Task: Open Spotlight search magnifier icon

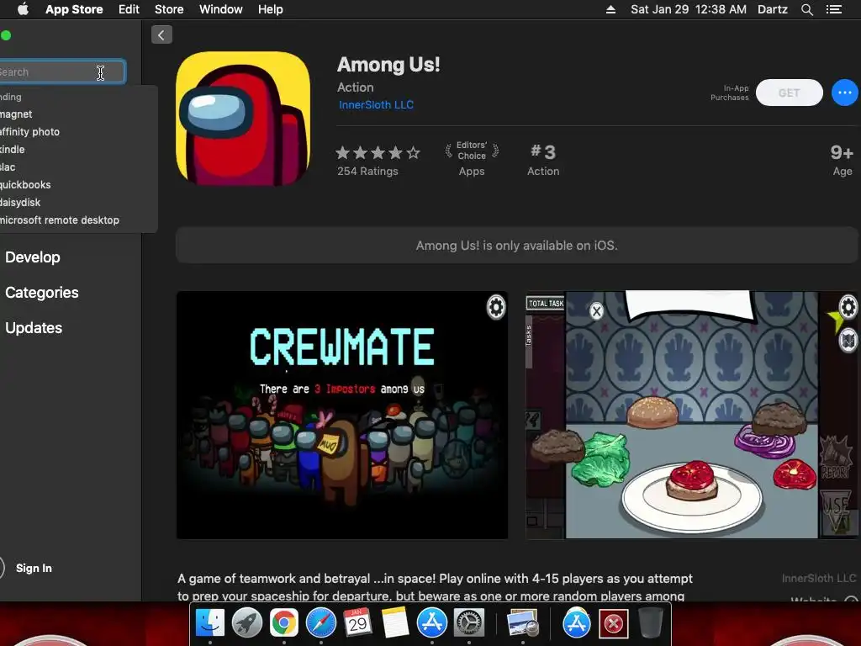Action: pos(806,9)
